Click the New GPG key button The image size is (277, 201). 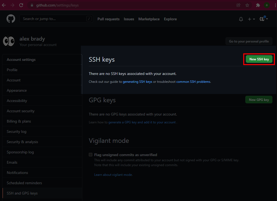(259, 100)
